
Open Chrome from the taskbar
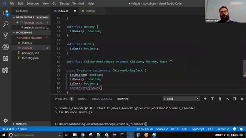83,135
